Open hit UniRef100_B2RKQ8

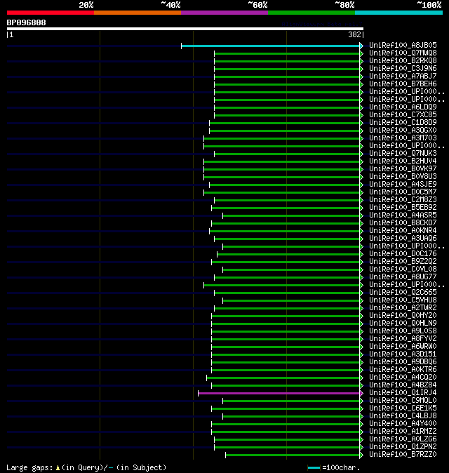coord(403,60)
